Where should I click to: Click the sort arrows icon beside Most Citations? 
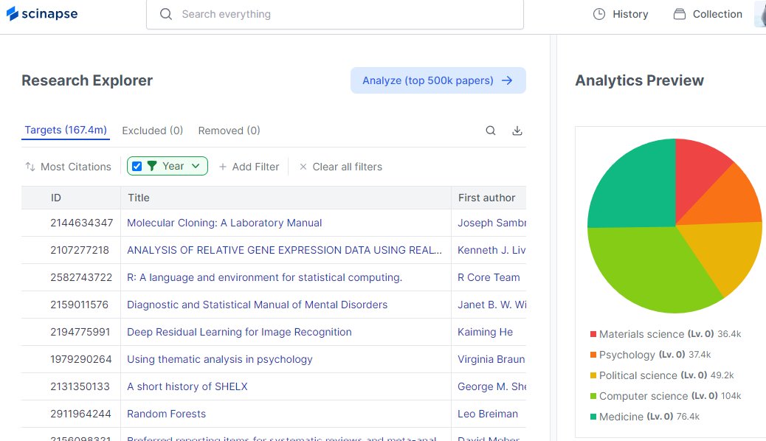(x=30, y=167)
